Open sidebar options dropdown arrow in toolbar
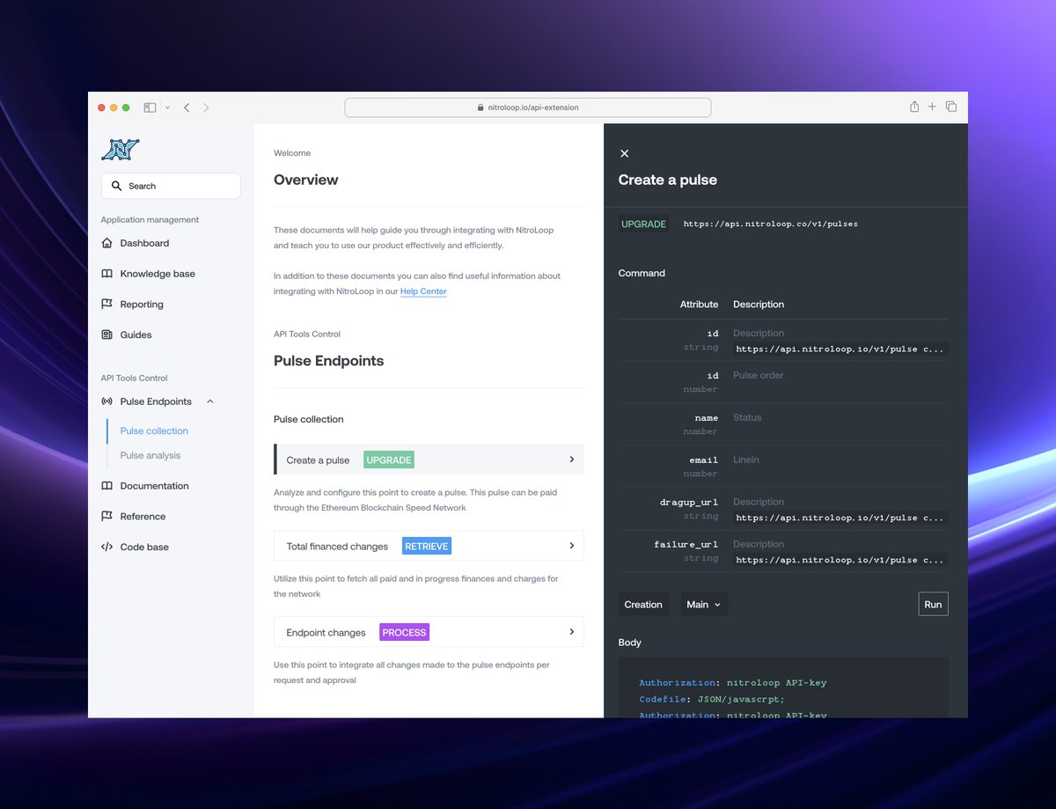Viewport: 1056px width, 809px height. click(167, 107)
